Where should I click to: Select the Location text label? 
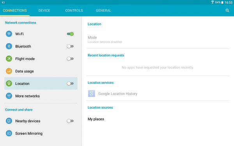click(22, 84)
